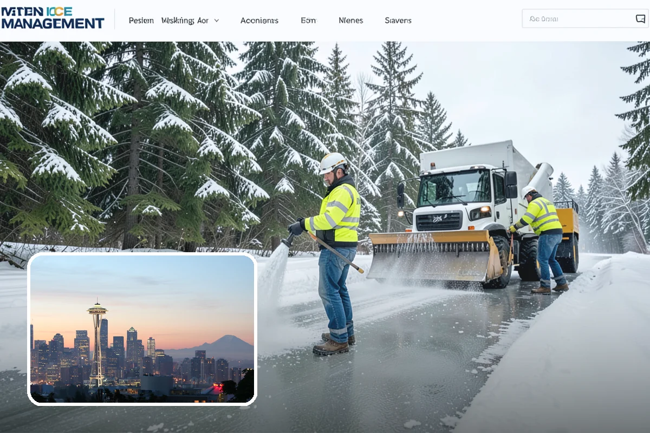650x433 pixels.
Task: Open the Weskring Aor menu
Action: (185, 21)
